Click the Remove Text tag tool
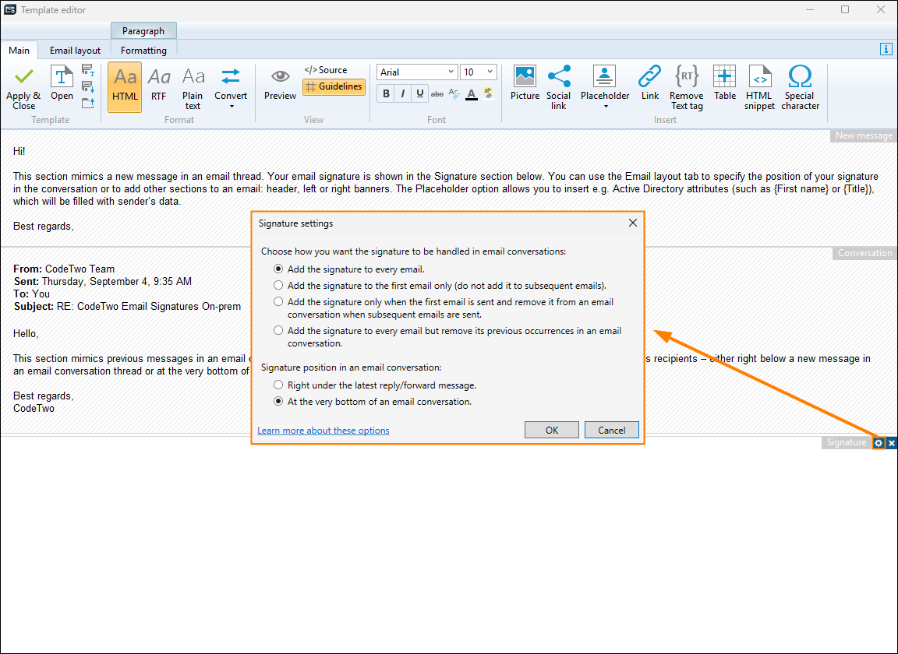Screen dimensions: 898x654 686,86
